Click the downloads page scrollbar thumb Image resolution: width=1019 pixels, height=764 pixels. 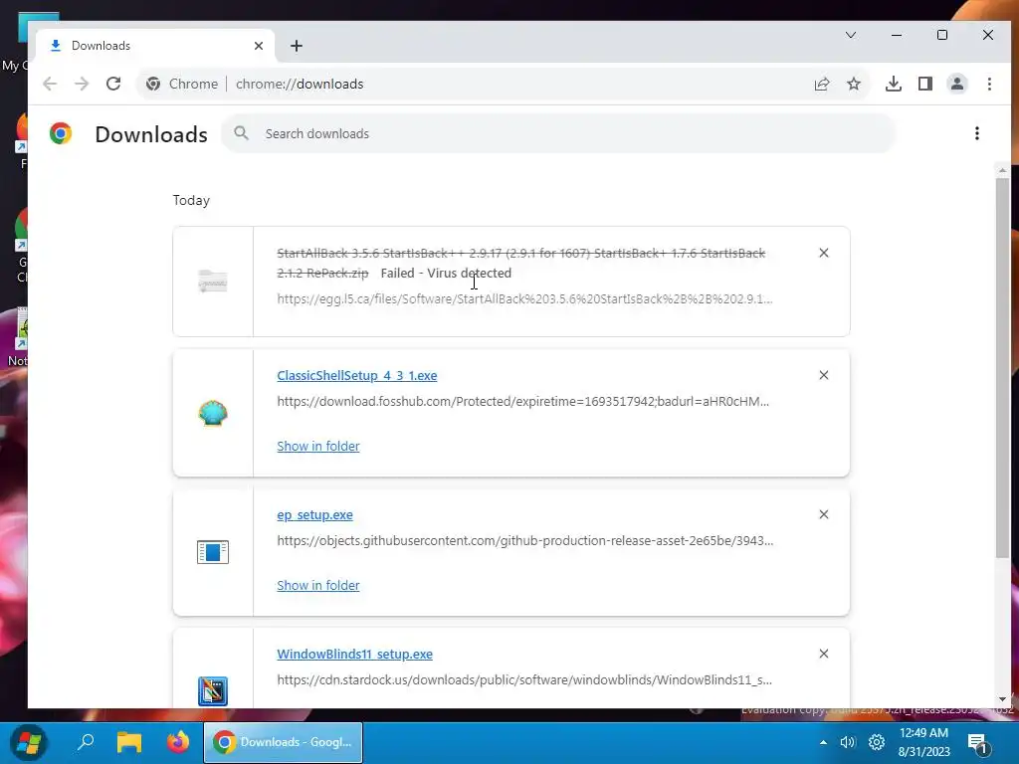click(x=1003, y=367)
